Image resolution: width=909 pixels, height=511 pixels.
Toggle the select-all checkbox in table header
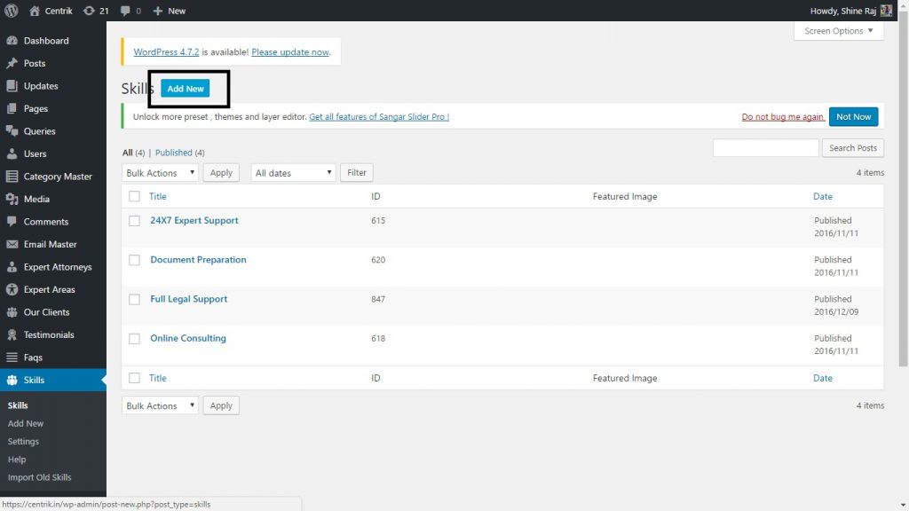[x=135, y=197]
